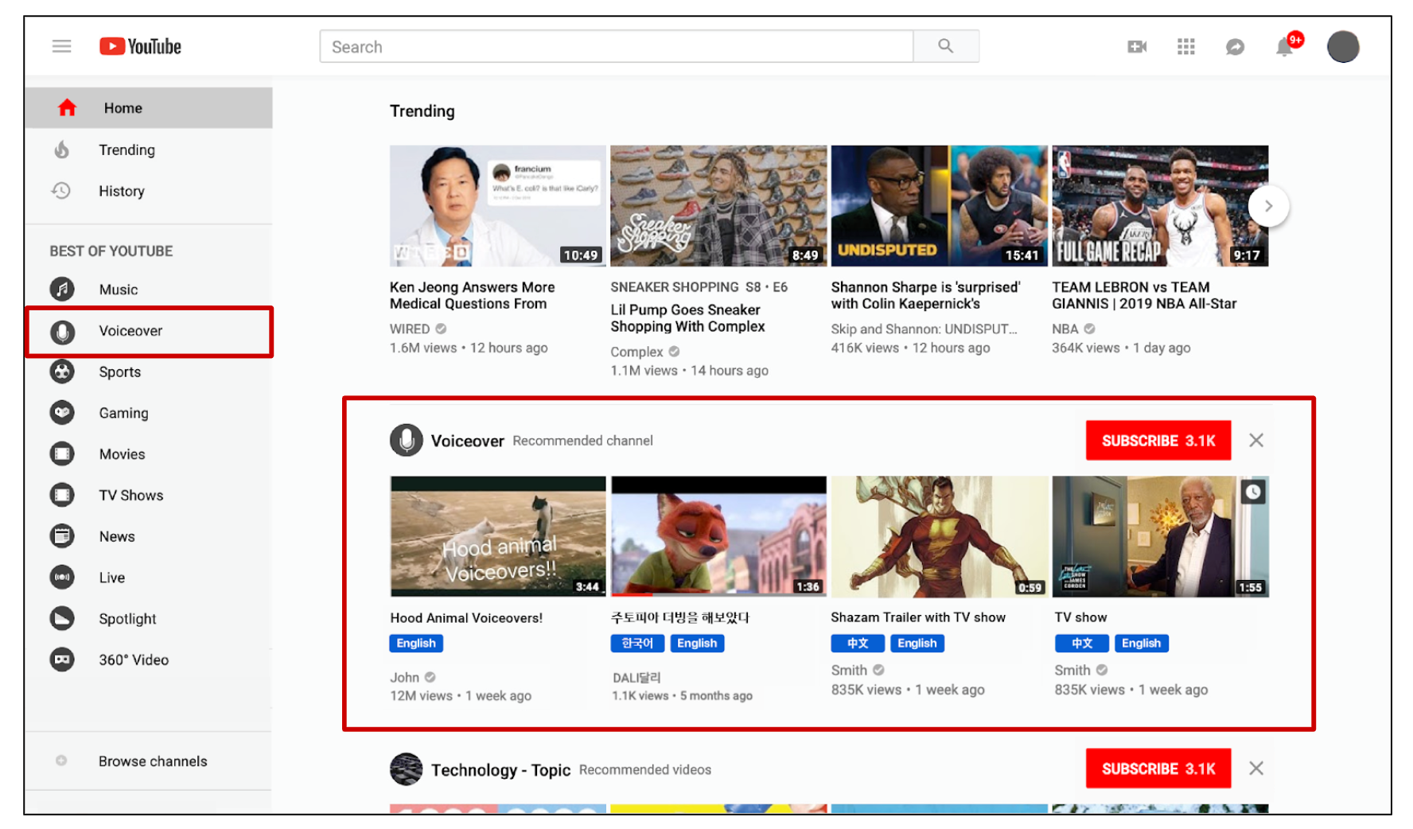This screenshot has height=829, width=1413.
Task: Select Gaming under Best of YouTube
Action: [x=149, y=413]
